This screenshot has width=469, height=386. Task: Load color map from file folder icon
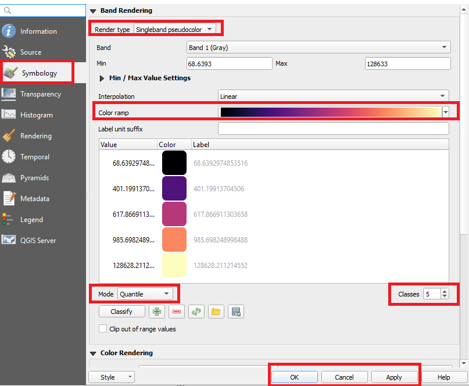[216, 312]
